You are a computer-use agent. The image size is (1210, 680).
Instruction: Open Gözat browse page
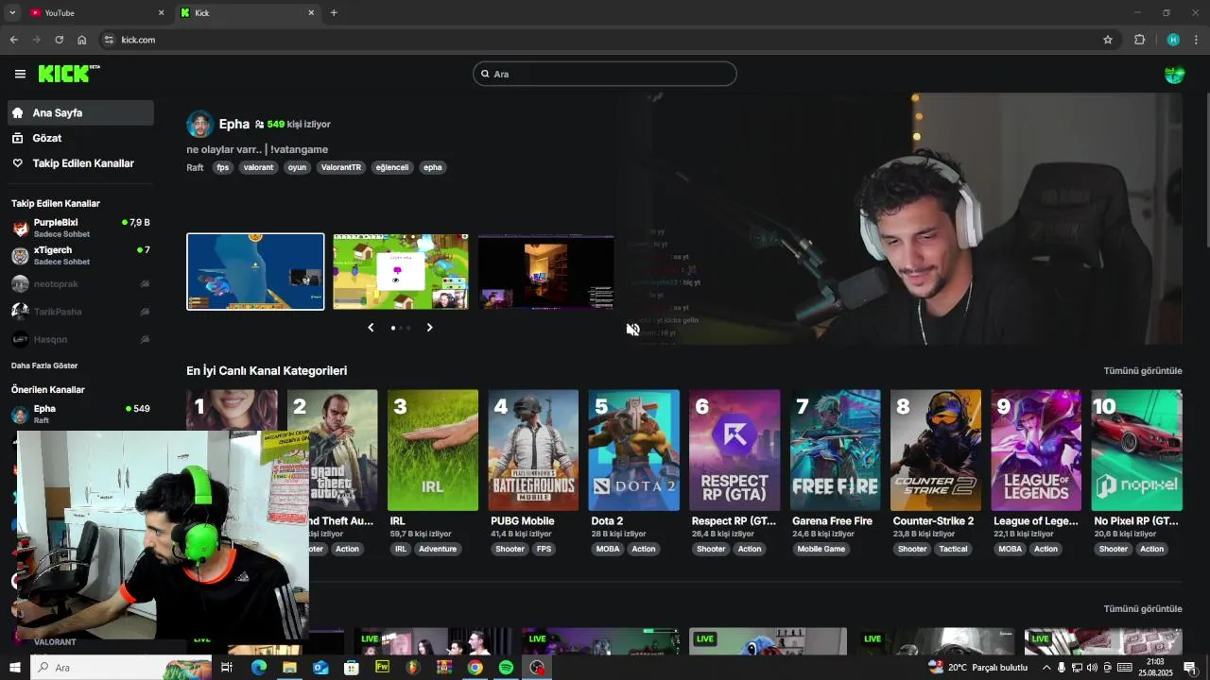pos(80,138)
